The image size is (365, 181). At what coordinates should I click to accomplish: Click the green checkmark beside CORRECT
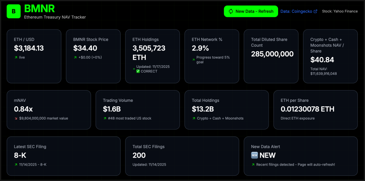pyautogui.click(x=138, y=71)
